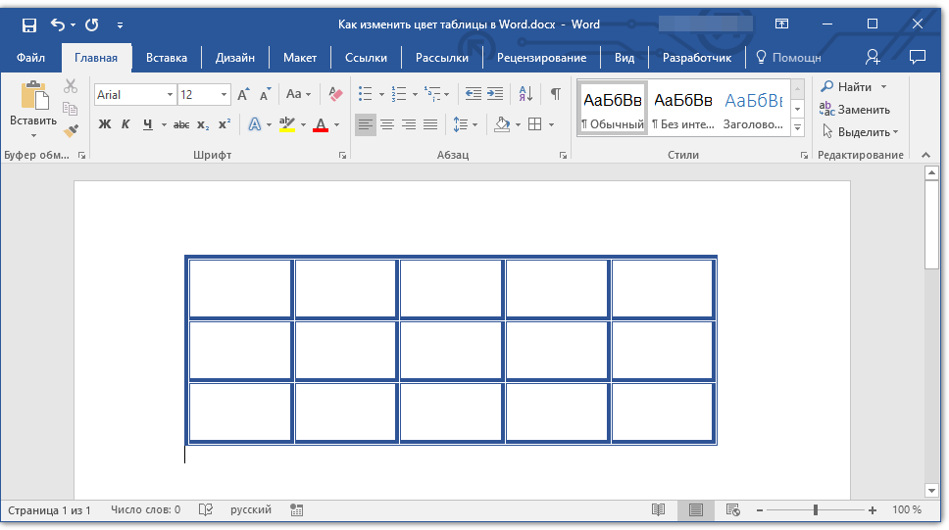Toggle bold formatting (Ж)

[105, 124]
